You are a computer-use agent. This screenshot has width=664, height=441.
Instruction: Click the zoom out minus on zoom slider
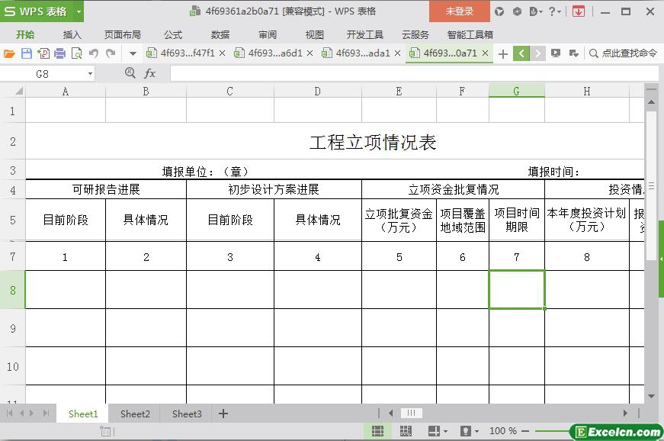point(527,431)
